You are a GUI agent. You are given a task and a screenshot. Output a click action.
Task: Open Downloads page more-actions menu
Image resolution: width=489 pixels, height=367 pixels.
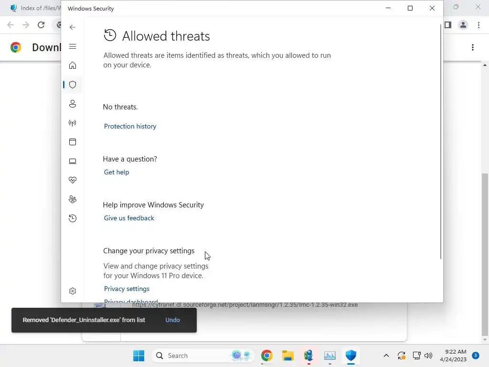click(x=473, y=47)
